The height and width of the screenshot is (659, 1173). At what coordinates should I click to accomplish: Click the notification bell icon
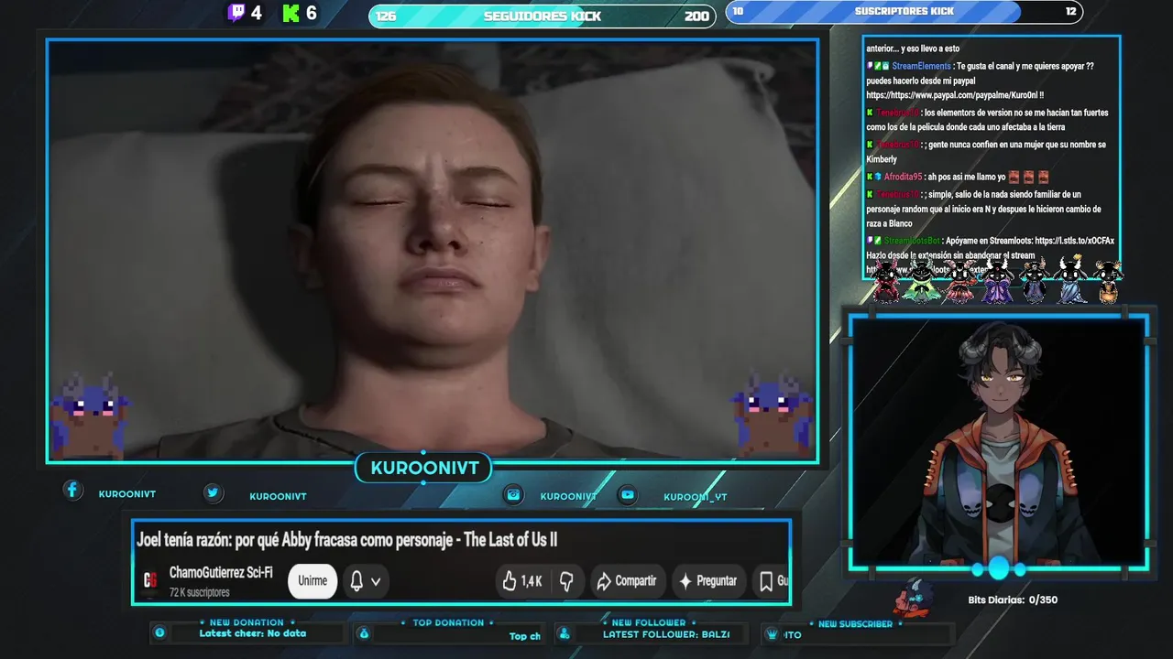(356, 580)
